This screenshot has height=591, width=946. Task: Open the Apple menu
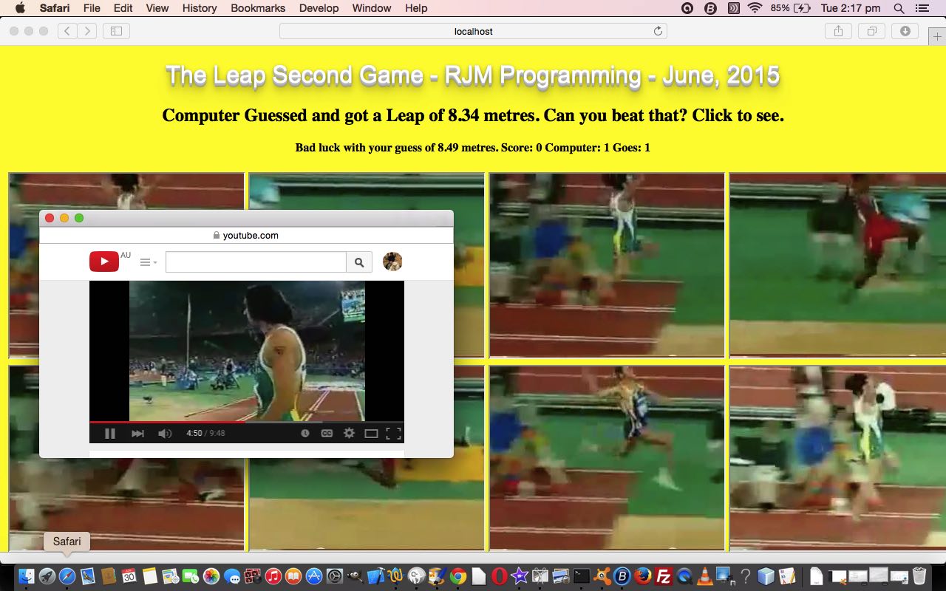(x=20, y=8)
